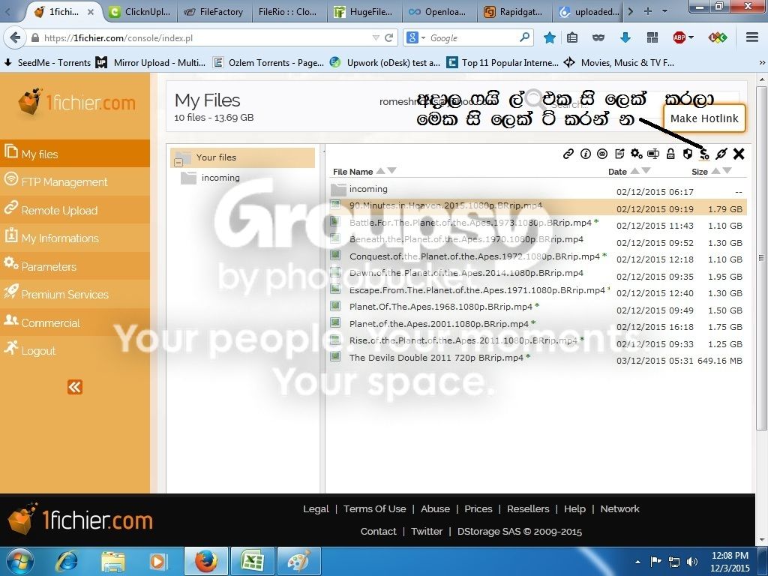This screenshot has height=576, width=768.
Task: Click the incoming folder icon in file list
Action: (x=338, y=189)
